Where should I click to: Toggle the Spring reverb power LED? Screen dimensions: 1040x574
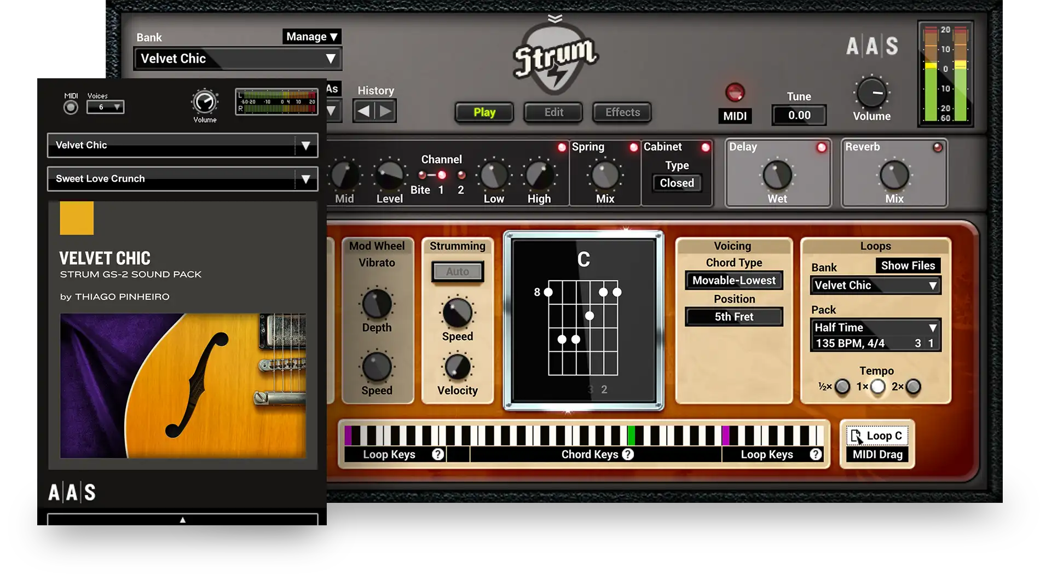(633, 147)
